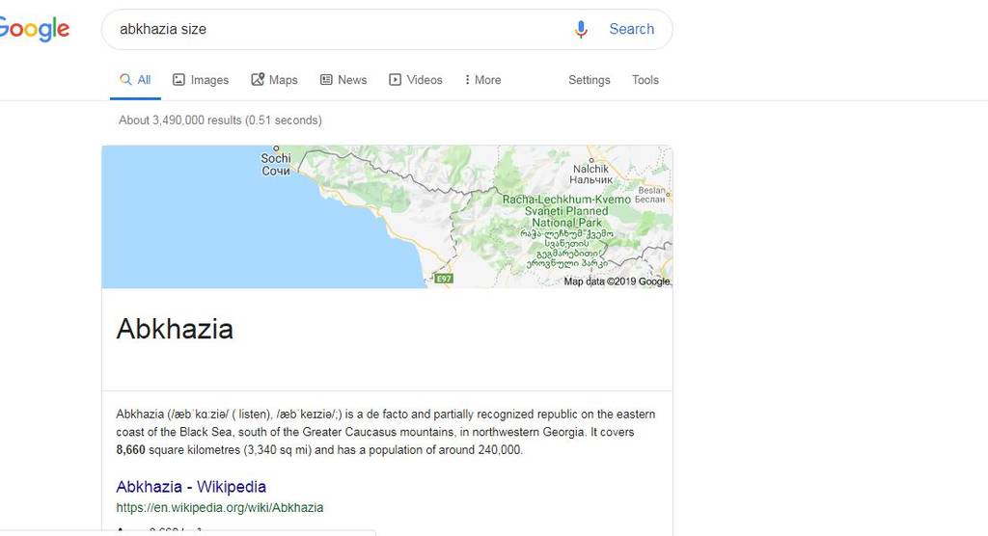Click the E97 road shield on the map

tap(444, 279)
